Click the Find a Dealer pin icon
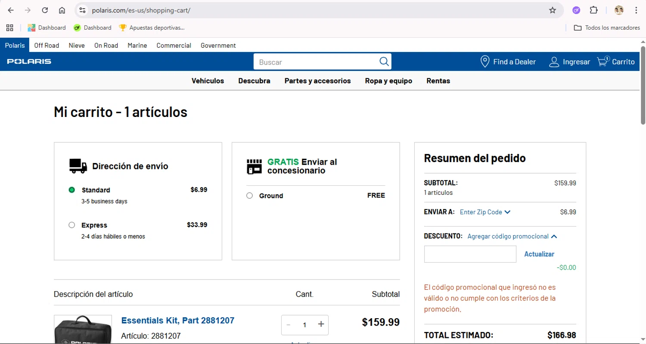This screenshot has height=344, width=646. coord(485,61)
